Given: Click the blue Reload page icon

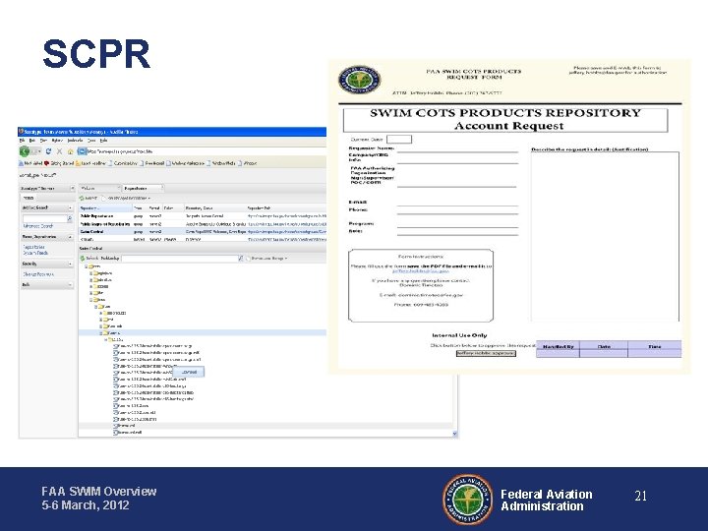Looking at the screenshot, I should pos(48,151).
